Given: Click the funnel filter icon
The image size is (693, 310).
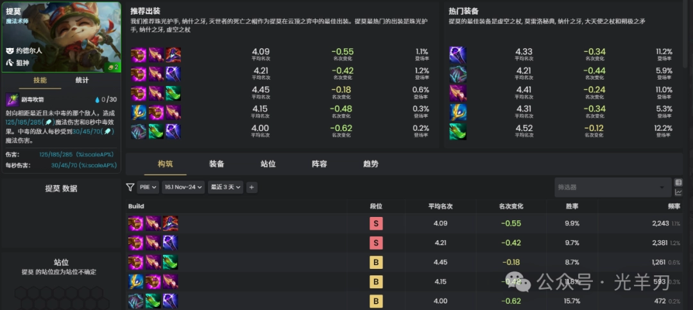Looking at the screenshot, I should [x=130, y=187].
